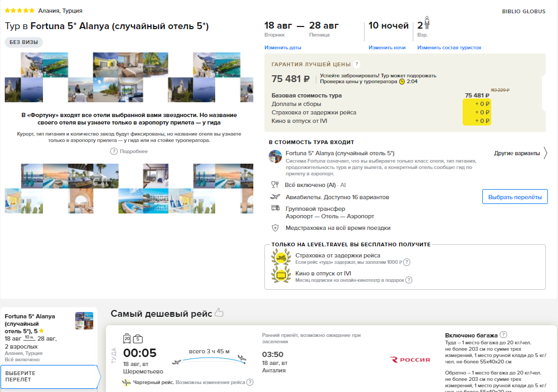558x392 pixels.
Task: Click the 20 kg checked baggage icon
Action: 127,338
